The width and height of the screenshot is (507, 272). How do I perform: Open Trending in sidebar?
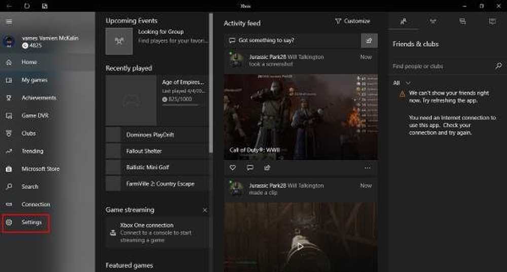(x=48, y=151)
